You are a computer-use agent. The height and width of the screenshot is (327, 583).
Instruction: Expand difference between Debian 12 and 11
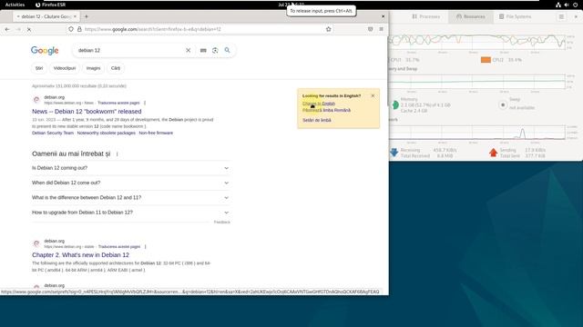[130, 198]
